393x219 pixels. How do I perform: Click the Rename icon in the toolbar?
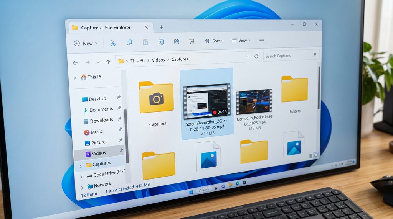click(x=161, y=42)
